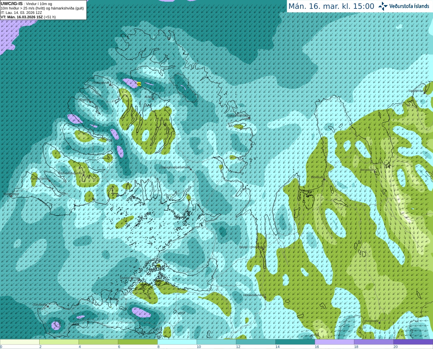This screenshot has width=433, height=349.
Task: Click the Bergstaðir station label
Action: coord(367,170)
